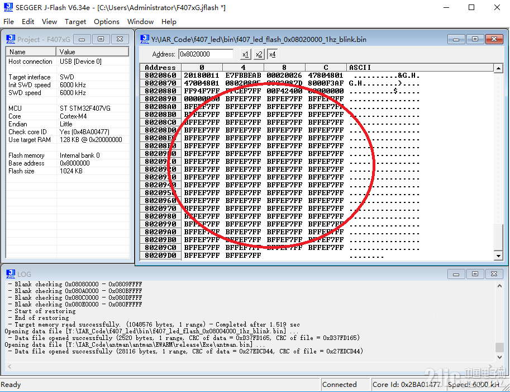510x392 pixels.
Task: Minimize the LOG window
Action: [456, 274]
